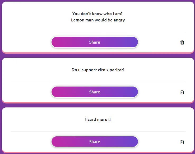The width and height of the screenshot is (195, 154).
Task: Click the word "Lemon" in the first message
Action: [x=77, y=20]
